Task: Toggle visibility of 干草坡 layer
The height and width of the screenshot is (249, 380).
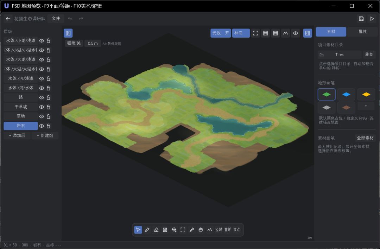Action: pos(42,107)
